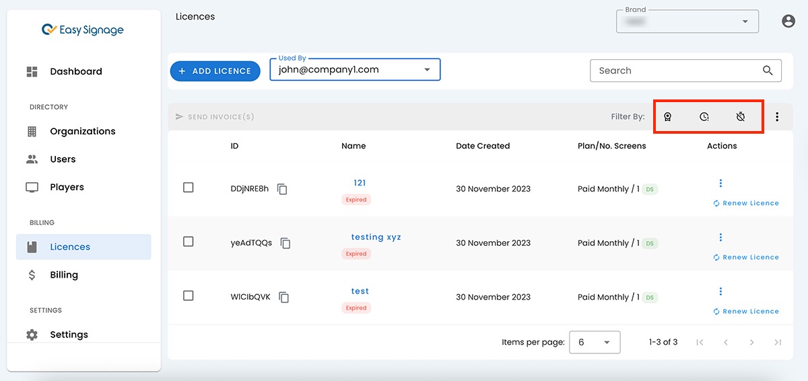
Task: Click the user account profile icon
Action: (788, 22)
